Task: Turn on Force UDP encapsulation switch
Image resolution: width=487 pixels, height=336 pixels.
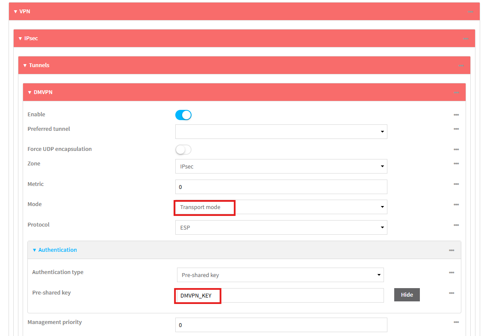Action: (x=183, y=150)
